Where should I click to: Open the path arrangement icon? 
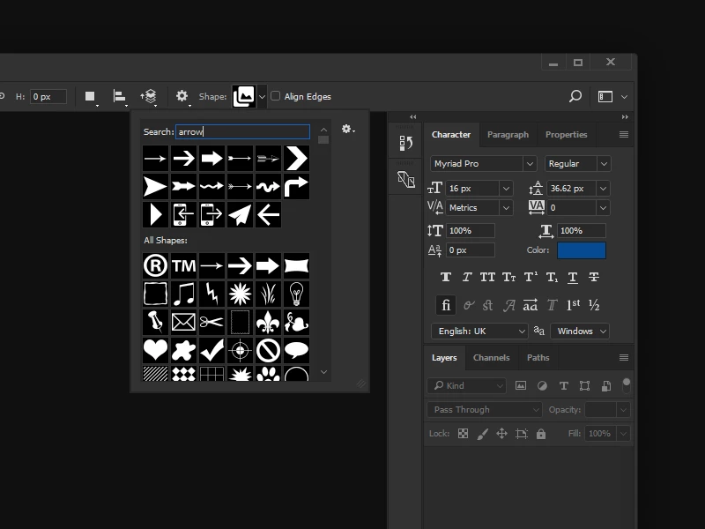pyautogui.click(x=148, y=96)
